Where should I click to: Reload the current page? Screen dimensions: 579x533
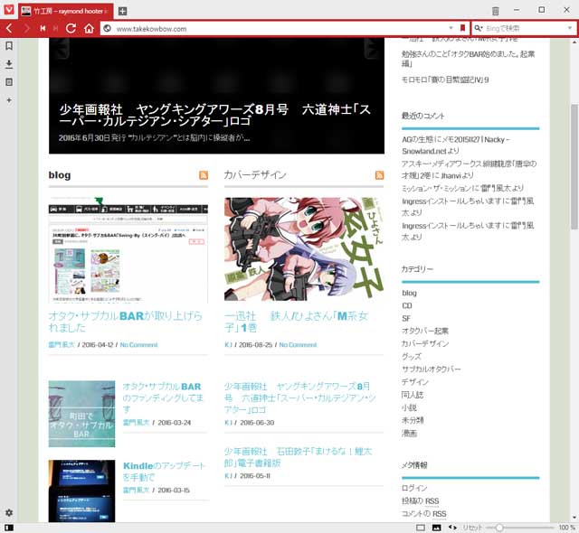[71, 28]
